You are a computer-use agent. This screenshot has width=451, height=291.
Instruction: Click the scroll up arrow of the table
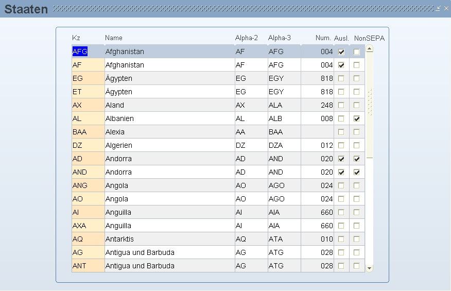[x=369, y=49]
